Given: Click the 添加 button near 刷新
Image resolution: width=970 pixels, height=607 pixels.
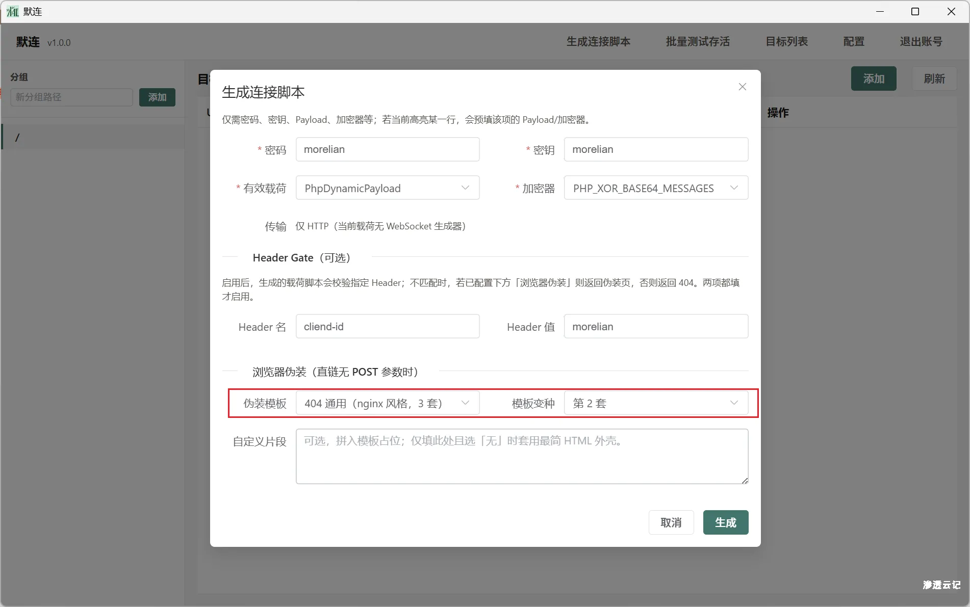Looking at the screenshot, I should pos(873,78).
